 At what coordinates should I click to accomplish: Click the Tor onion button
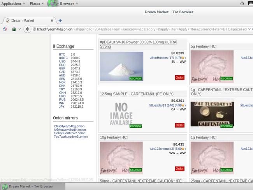(x=14, y=29)
